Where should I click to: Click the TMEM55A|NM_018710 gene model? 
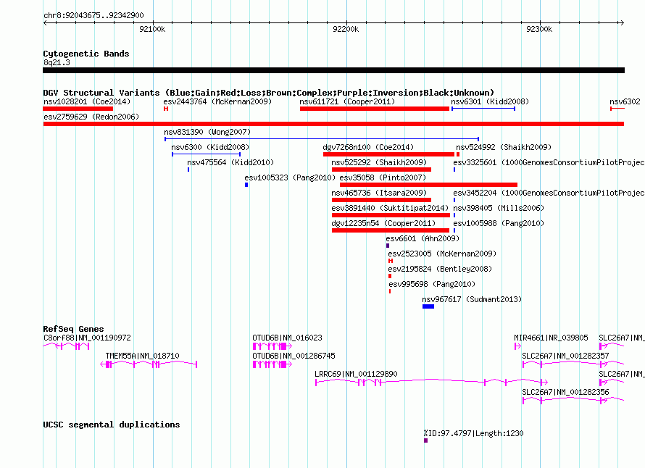(149, 364)
